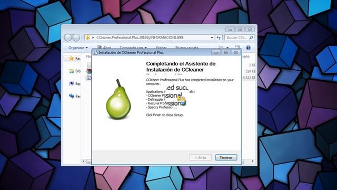
Task: Open the address bar history dropdown
Action: (x=212, y=37)
